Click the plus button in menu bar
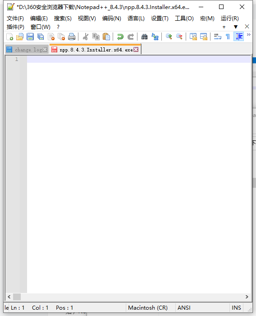The width and height of the screenshot is (256, 316). [x=224, y=27]
